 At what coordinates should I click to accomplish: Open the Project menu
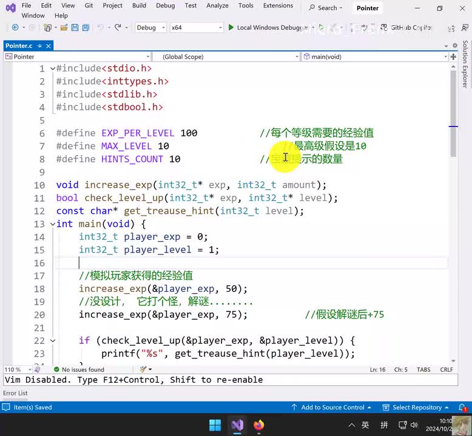coord(112,5)
